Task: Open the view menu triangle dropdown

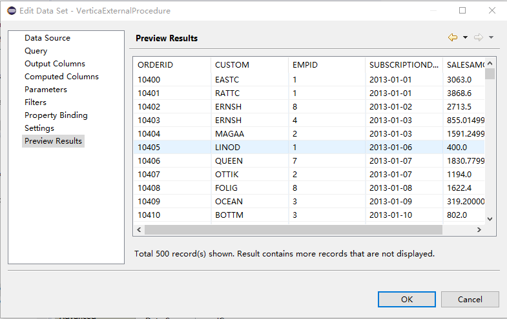Action: [491, 38]
